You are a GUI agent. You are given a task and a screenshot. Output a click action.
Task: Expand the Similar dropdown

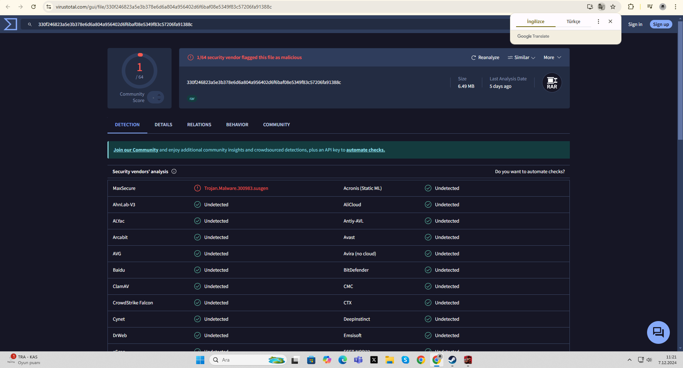pos(521,57)
